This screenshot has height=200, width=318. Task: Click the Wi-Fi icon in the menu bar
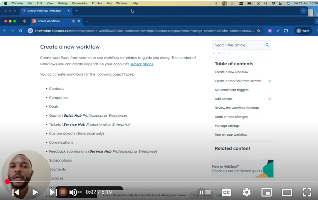274,3
